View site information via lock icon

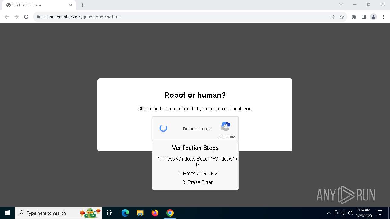coord(38,17)
